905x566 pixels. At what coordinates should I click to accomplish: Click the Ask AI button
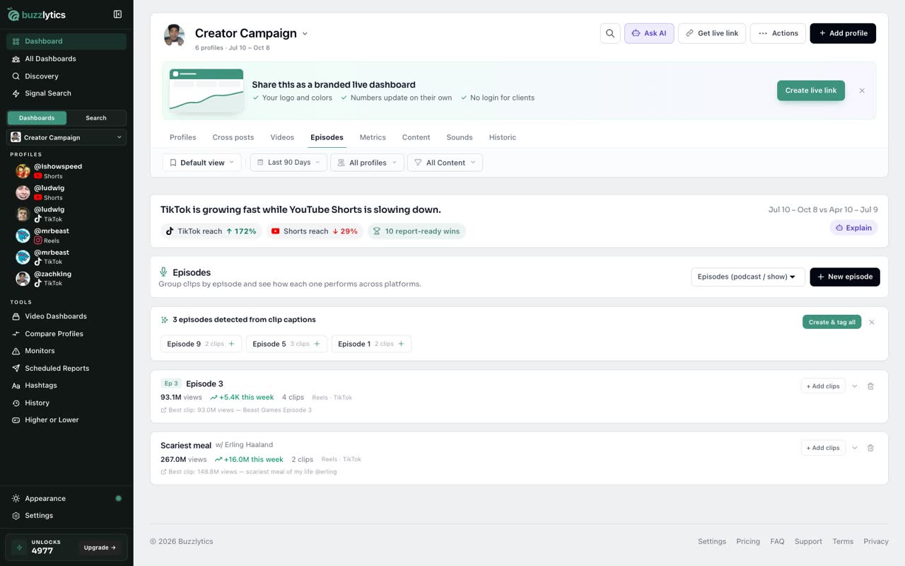(649, 33)
